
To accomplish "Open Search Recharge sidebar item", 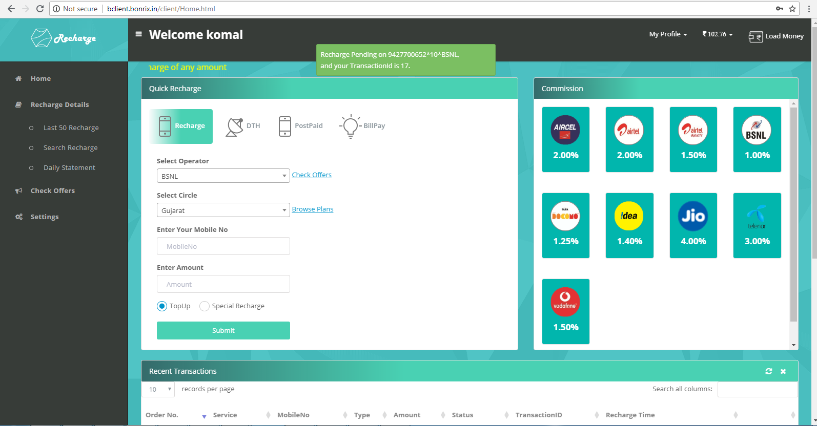I will point(71,148).
